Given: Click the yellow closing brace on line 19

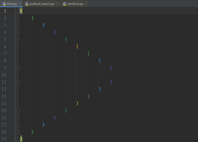Looking at the screenshot, I should click(21, 139).
